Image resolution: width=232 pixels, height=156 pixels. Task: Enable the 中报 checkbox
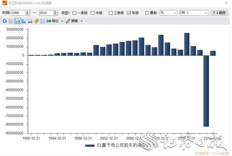pyautogui.click(x=93, y=13)
